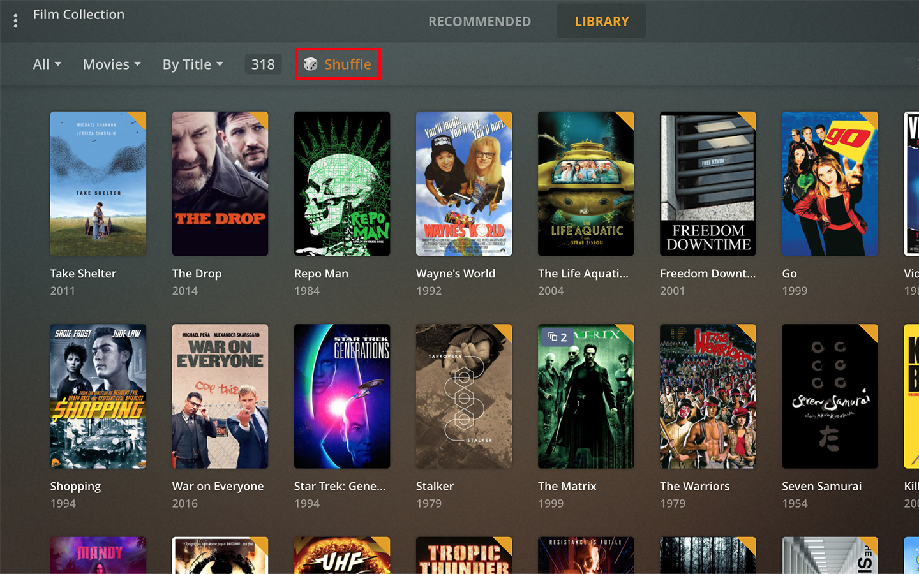The width and height of the screenshot is (919, 574).
Task: Open the UHF poster in bottom row
Action: coord(342,556)
